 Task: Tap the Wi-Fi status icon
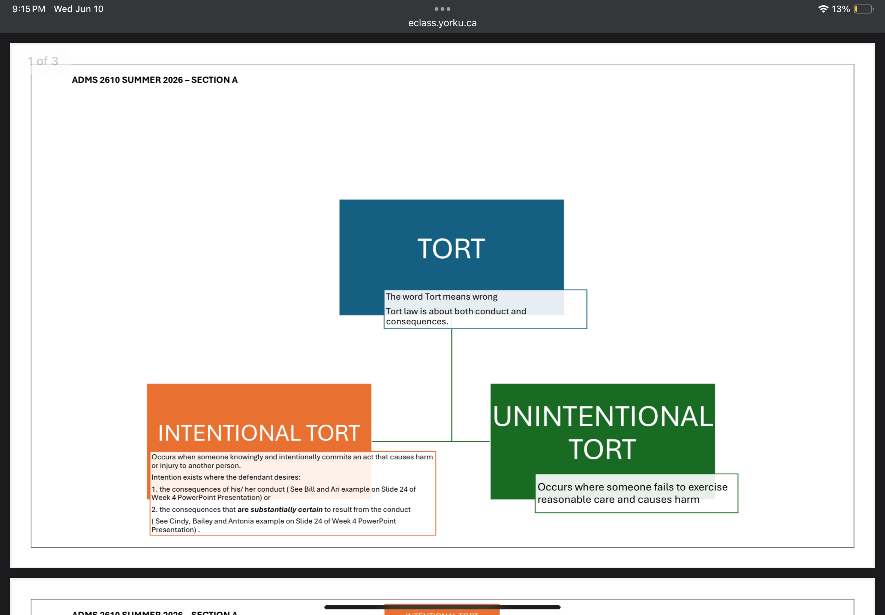[823, 9]
